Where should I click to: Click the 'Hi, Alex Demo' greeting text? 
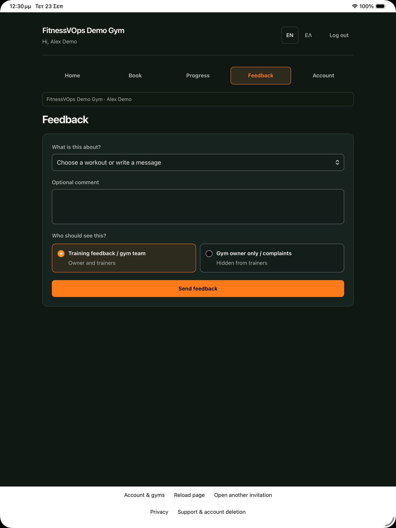coord(60,41)
